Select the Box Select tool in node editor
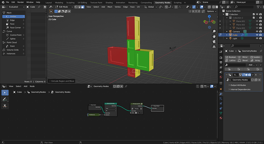The width and height of the screenshot is (264, 144). [x=5, y=92]
